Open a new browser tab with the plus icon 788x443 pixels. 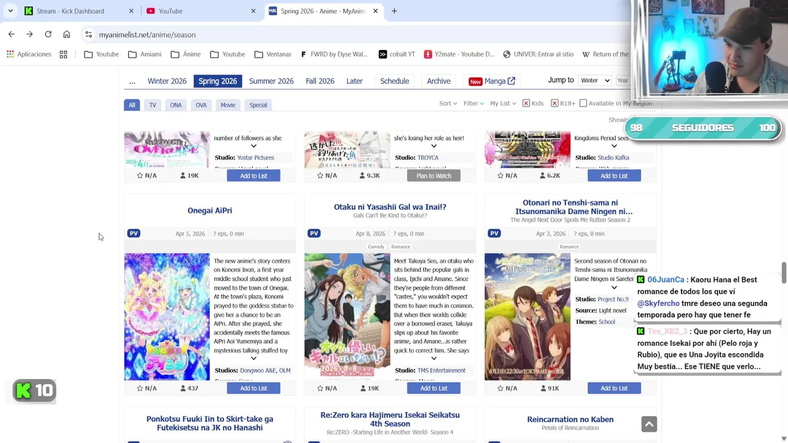(x=394, y=11)
